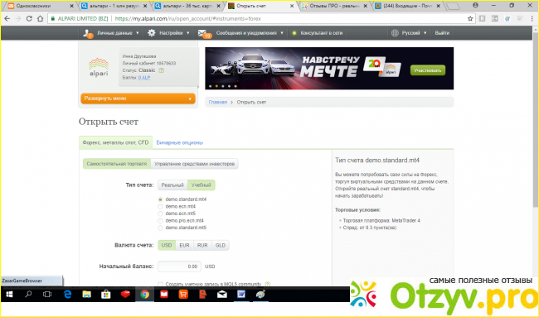The image size is (539, 317).
Task: Select Управление средствами инвесторов tab
Action: (x=194, y=164)
